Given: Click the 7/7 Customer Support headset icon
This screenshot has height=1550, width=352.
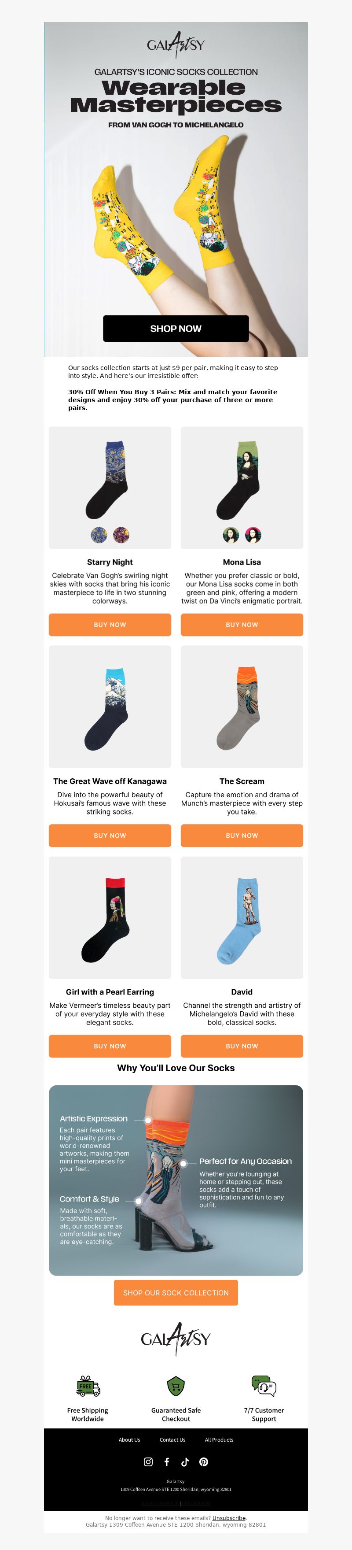Looking at the screenshot, I should [264, 1386].
